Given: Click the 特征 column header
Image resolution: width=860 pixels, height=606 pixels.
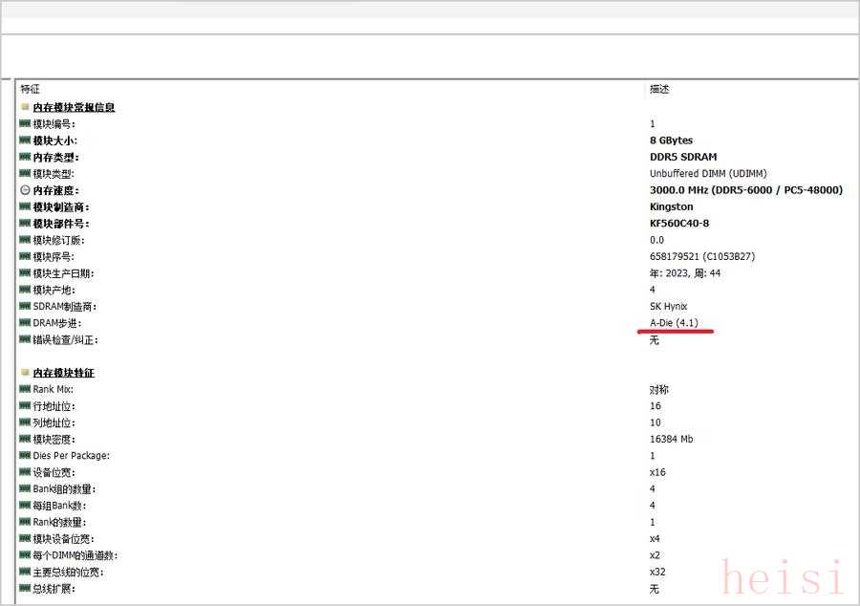Looking at the screenshot, I should click(31, 89).
